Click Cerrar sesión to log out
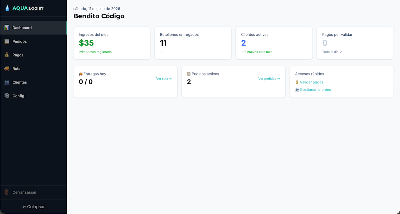Viewport: 400px width, 214px height. pyautogui.click(x=33, y=192)
